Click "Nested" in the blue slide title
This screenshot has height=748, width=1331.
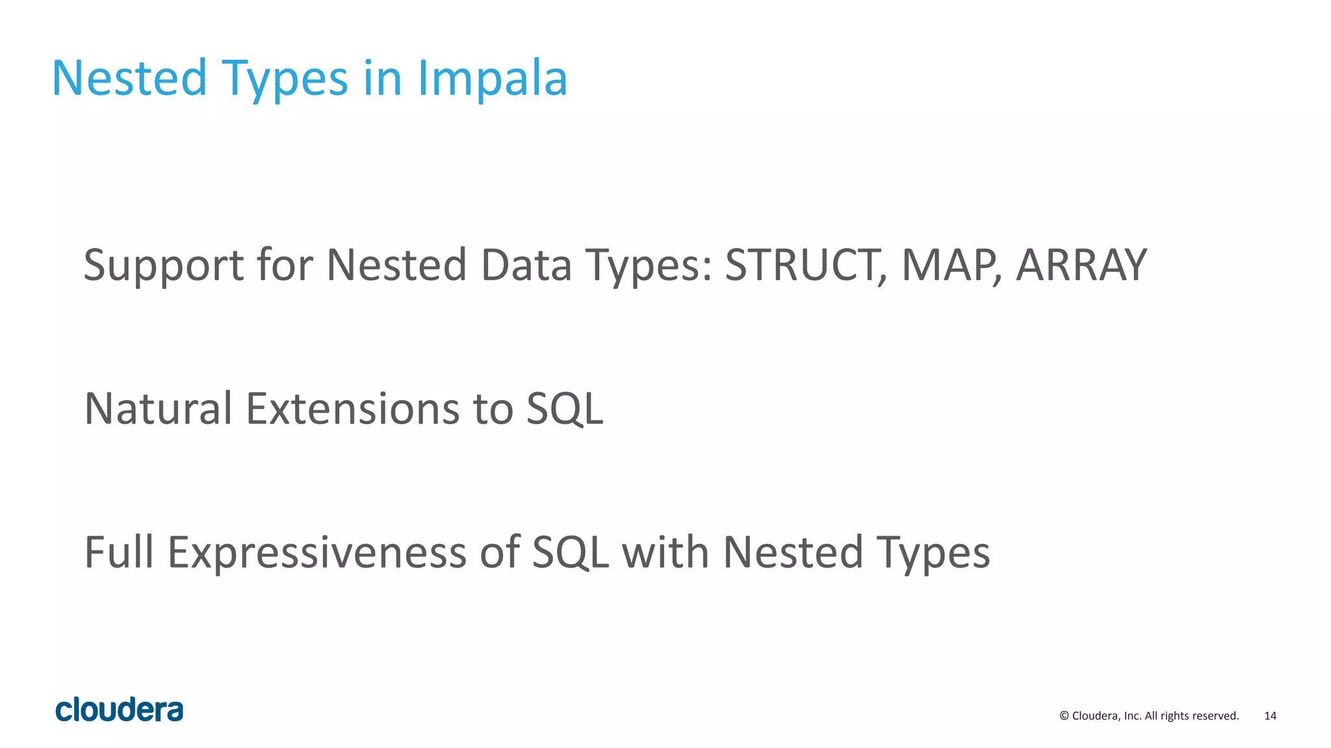129,79
